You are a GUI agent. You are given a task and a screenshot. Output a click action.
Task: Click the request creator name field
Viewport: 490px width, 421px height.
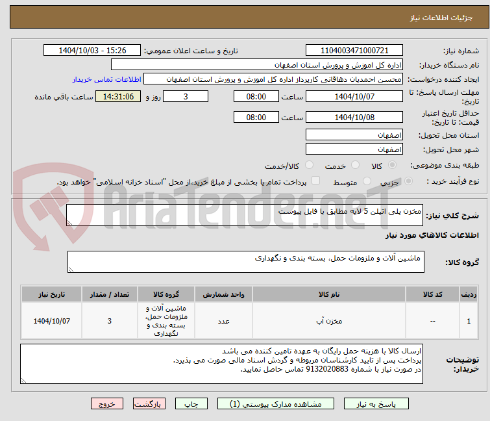pos(273,79)
